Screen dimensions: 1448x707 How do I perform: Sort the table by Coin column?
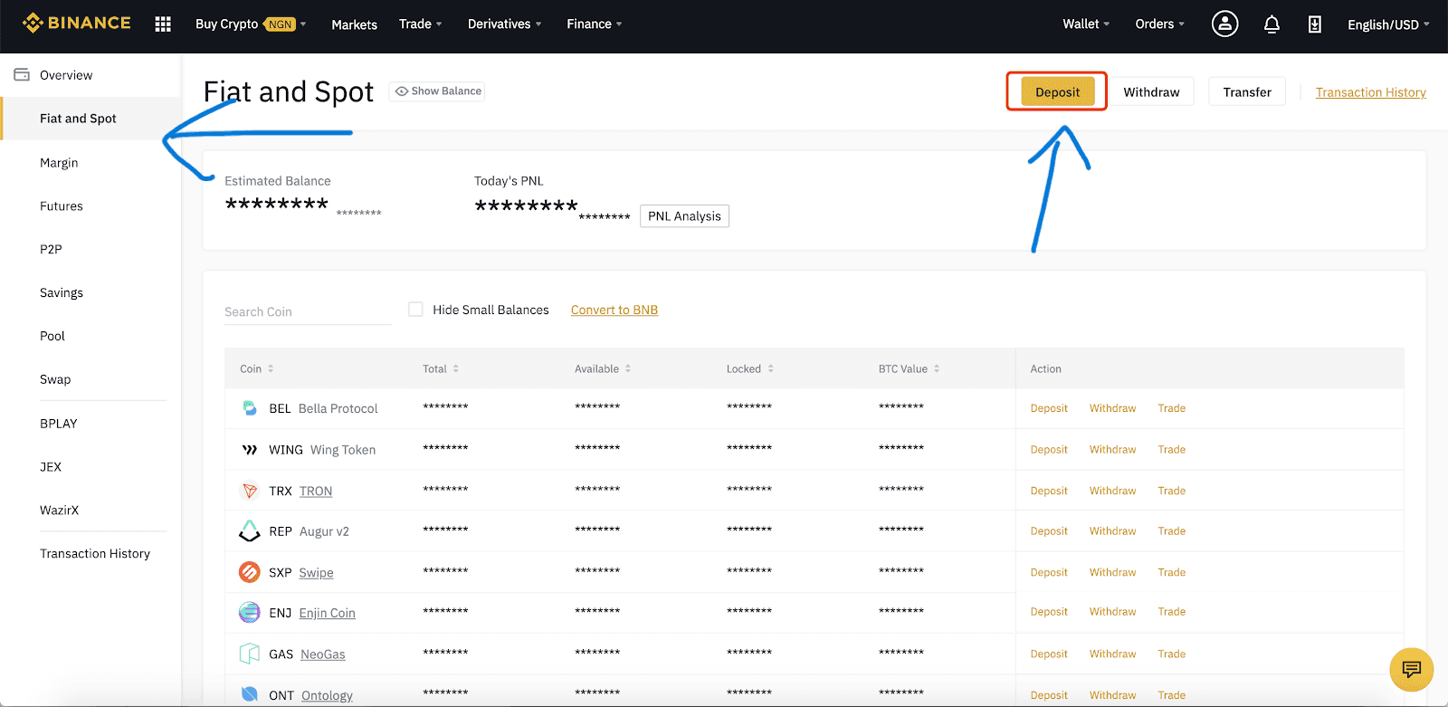click(x=256, y=369)
